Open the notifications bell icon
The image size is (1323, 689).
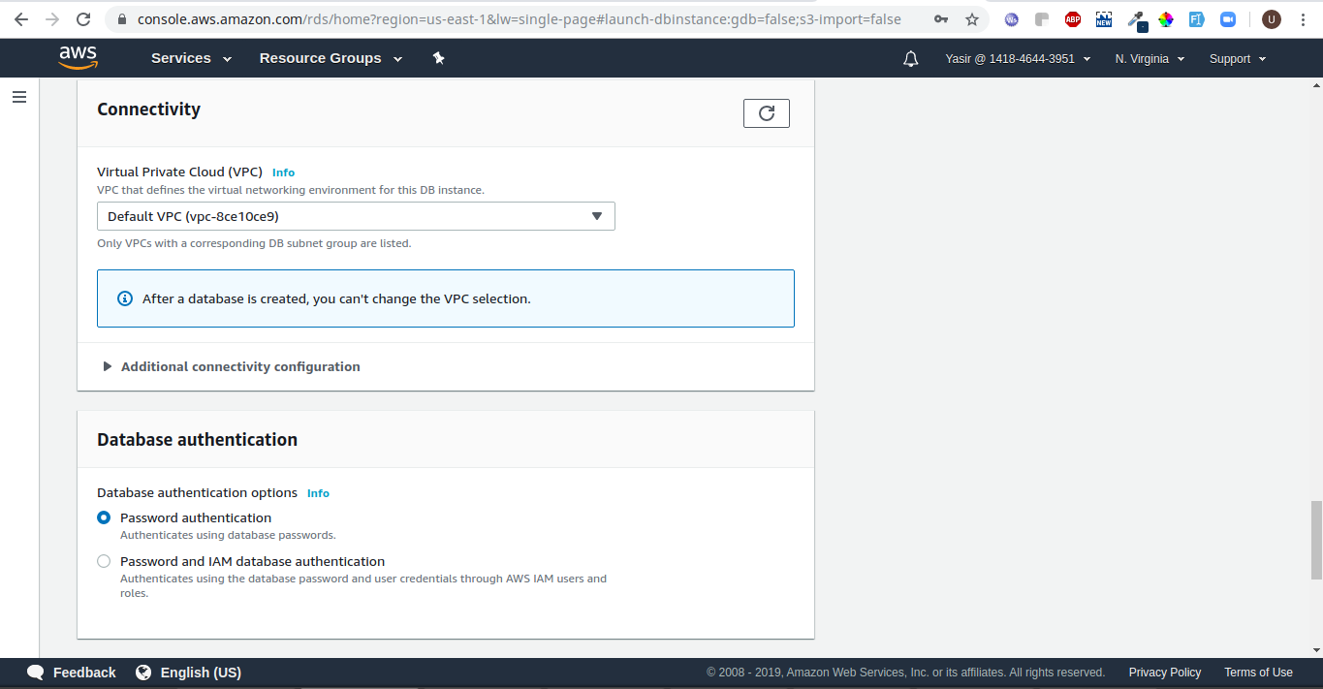[x=910, y=59]
